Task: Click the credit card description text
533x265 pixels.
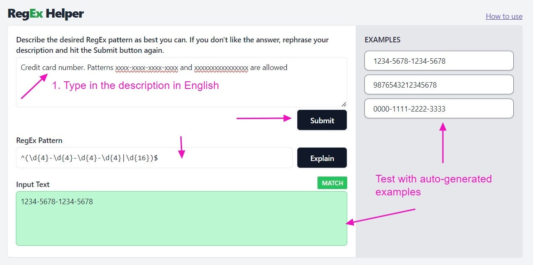Action: (x=153, y=68)
